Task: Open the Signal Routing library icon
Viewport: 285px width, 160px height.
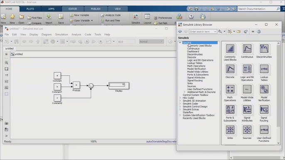Action: coord(264,109)
